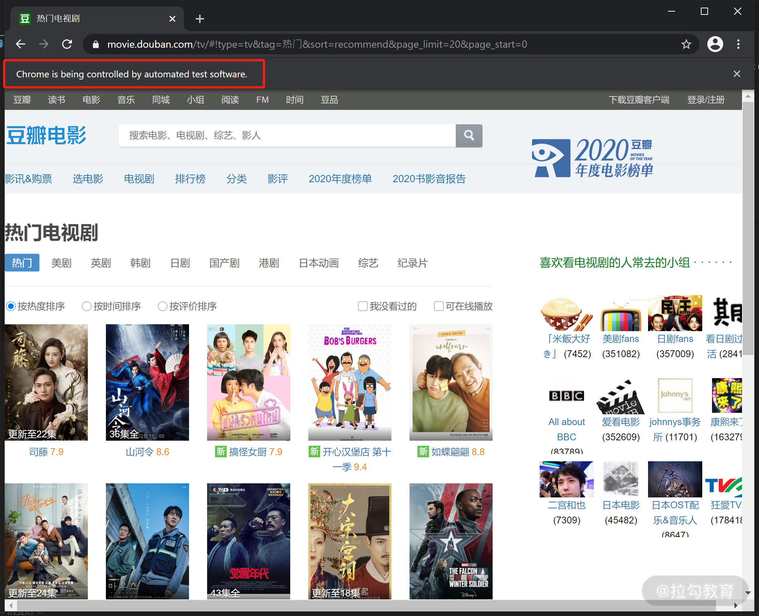Bookmark this page with the star icon
Viewport: 759px width, 616px height.
(686, 44)
